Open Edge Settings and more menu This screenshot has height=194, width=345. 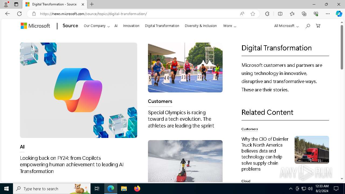[328, 14]
